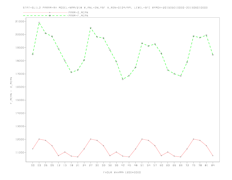Click the green dashed legend line sample for F_MEAN

(45, 16)
